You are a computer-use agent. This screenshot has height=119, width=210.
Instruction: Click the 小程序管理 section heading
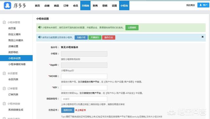(14, 23)
